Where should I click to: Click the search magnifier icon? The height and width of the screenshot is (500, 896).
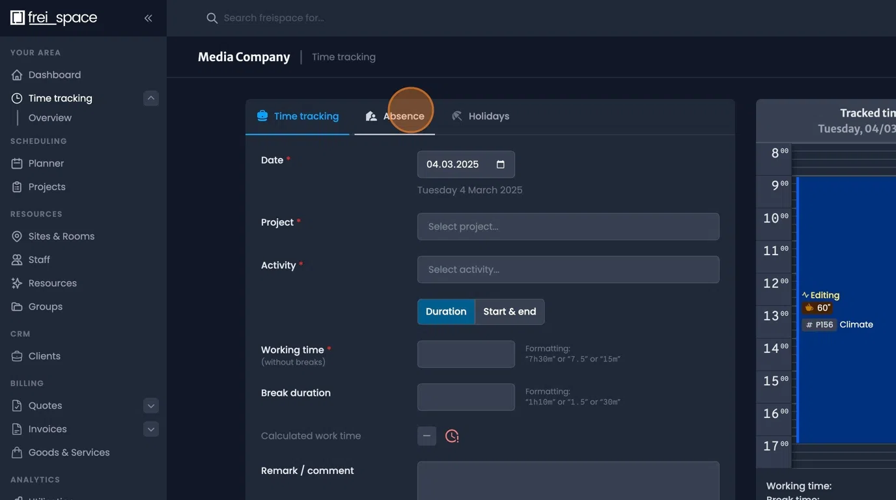pos(212,18)
